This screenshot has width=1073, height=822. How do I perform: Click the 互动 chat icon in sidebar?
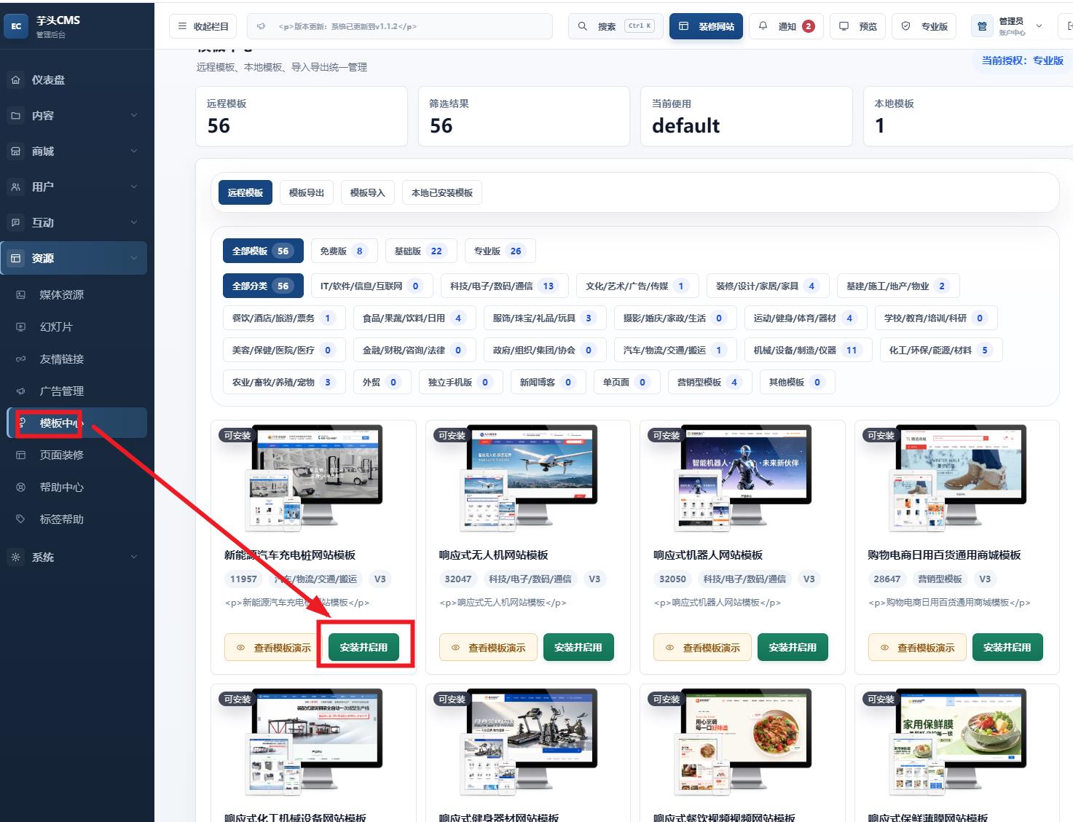16,223
